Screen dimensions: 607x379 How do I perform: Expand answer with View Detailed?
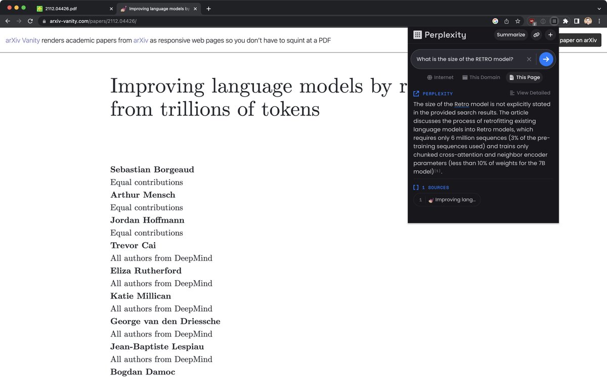pos(530,93)
